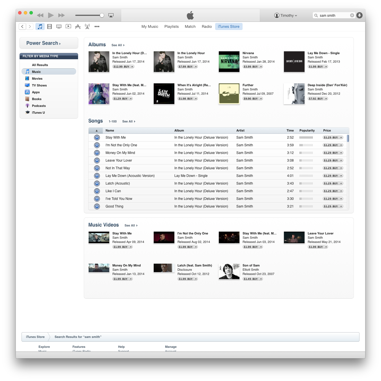The width and height of the screenshot is (381, 381).
Task: Filter results by Music
Action: tap(49, 72)
